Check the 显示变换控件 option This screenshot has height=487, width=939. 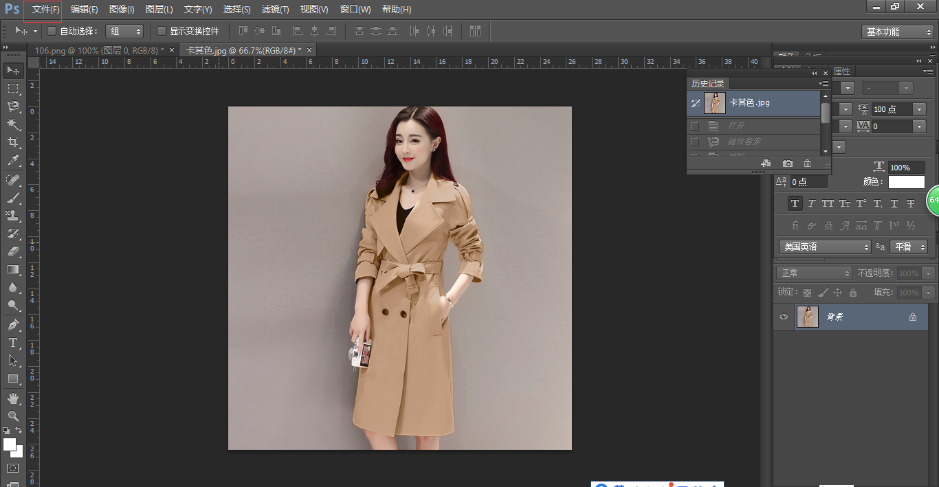162,31
